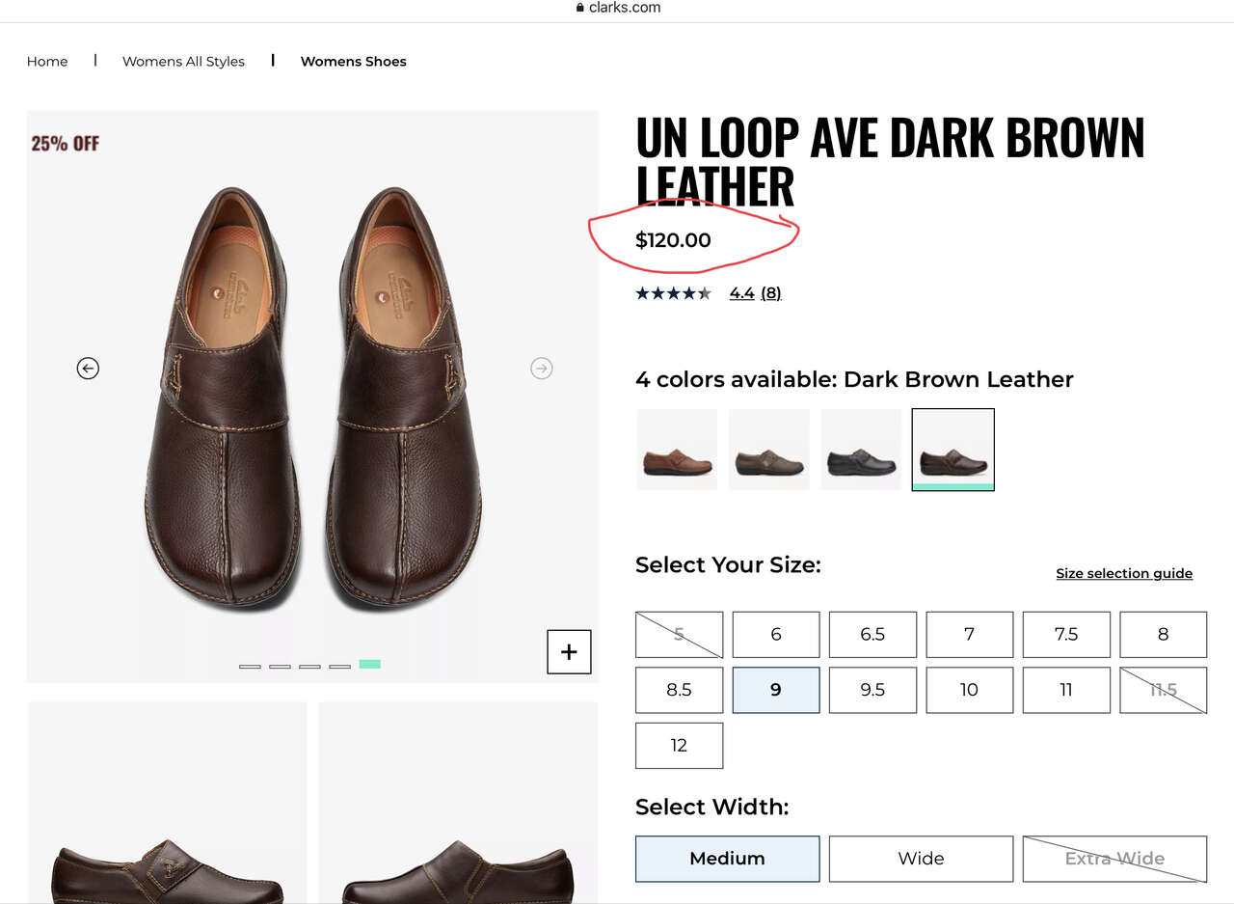Click the star rating icons
Image resolution: width=1234 pixels, height=904 pixels.
tap(673, 293)
